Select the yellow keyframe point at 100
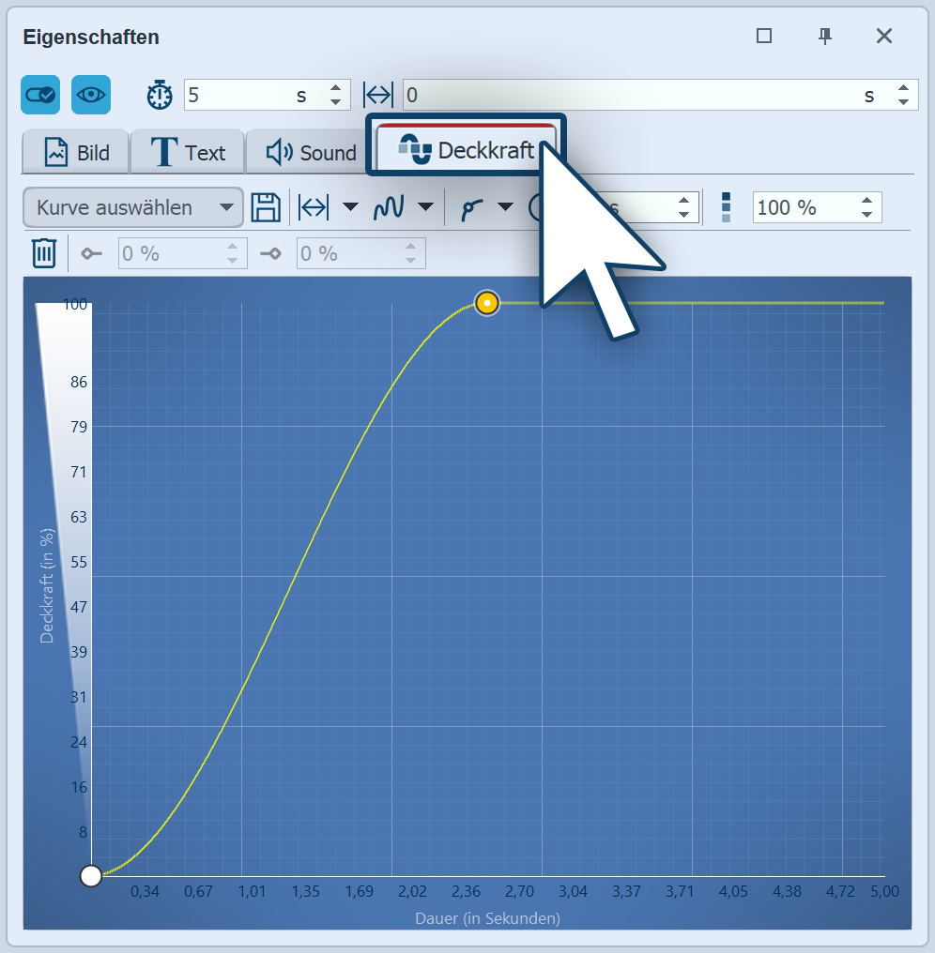 [x=486, y=303]
